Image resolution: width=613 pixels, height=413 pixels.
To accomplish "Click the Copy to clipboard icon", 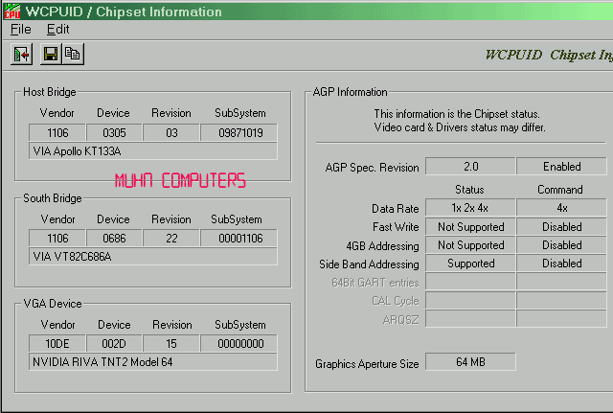I will click(x=73, y=54).
